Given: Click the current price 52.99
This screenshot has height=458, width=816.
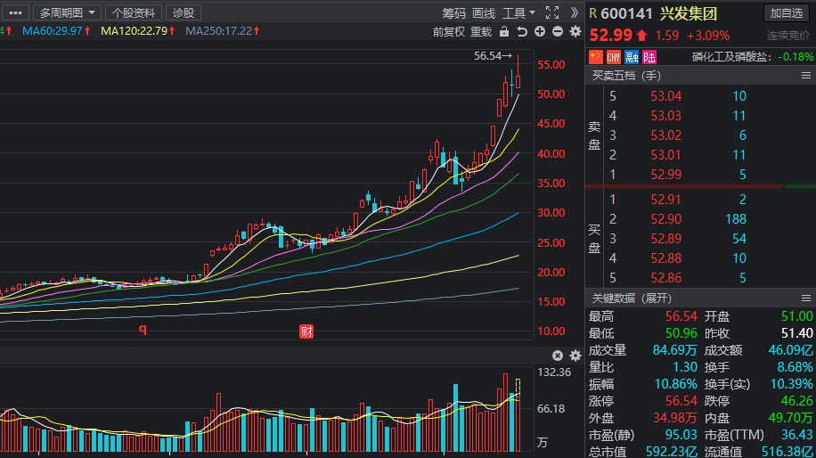Looking at the screenshot, I should tap(610, 36).
